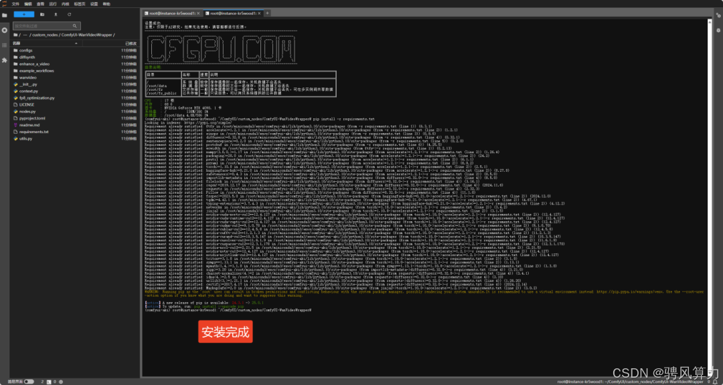Image resolution: width=723 pixels, height=385 pixels.
Task: Close the first terminal tab
Action: coord(198,13)
